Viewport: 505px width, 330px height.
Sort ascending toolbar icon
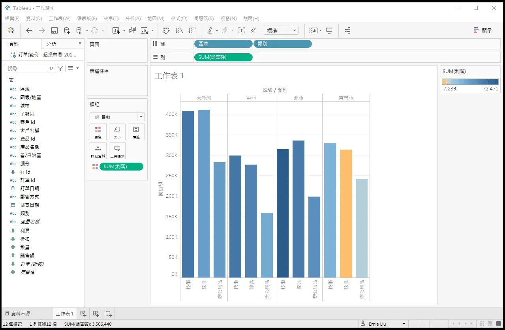(179, 30)
